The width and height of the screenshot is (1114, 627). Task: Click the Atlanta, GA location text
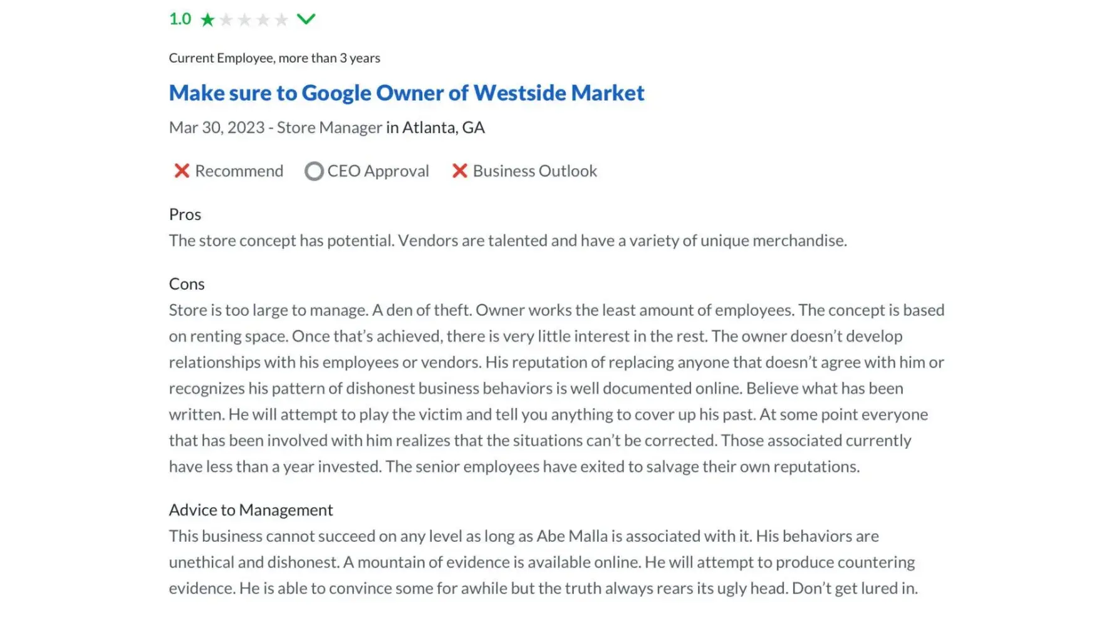443,128
